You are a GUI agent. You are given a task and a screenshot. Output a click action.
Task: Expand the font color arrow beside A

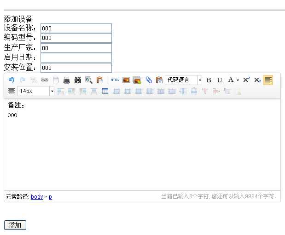tap(238, 80)
